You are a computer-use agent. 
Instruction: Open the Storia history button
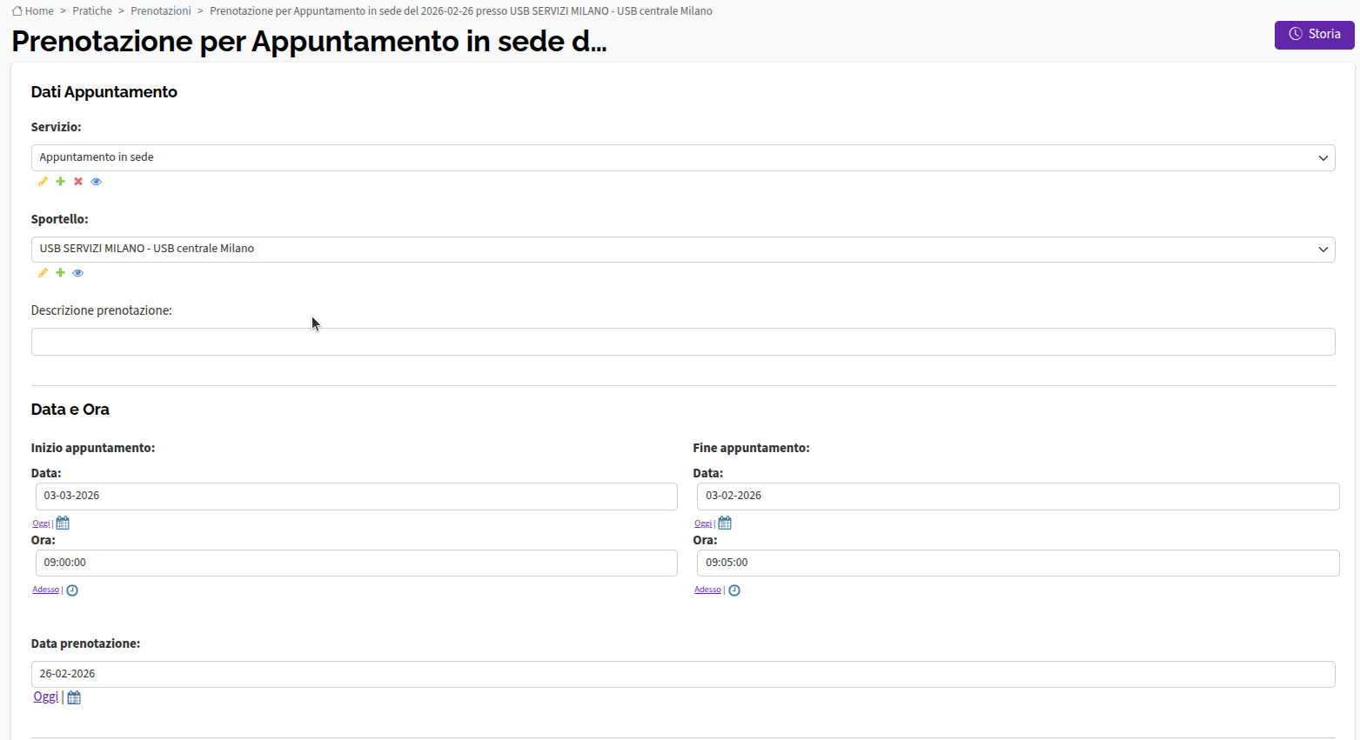pyautogui.click(x=1314, y=35)
